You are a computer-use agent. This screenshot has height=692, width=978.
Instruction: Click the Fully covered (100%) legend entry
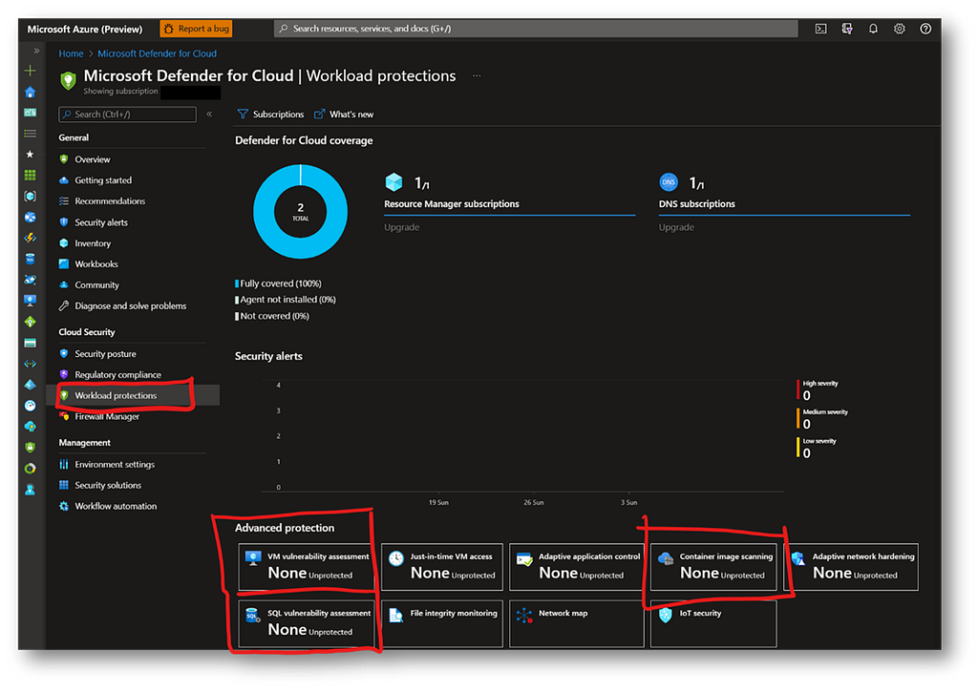pyautogui.click(x=278, y=283)
